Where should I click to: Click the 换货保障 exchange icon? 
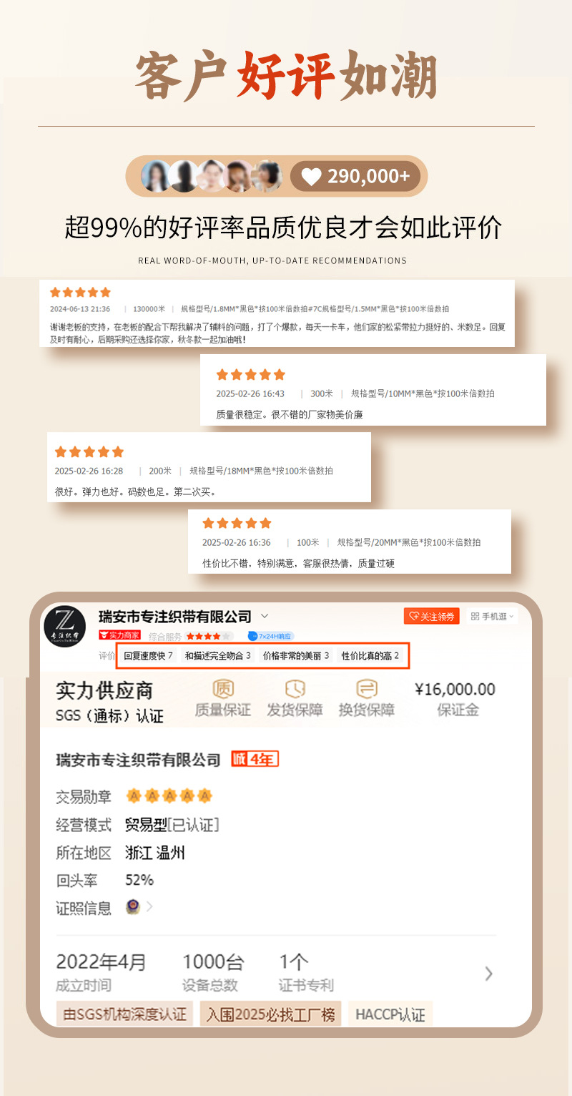pos(367,689)
